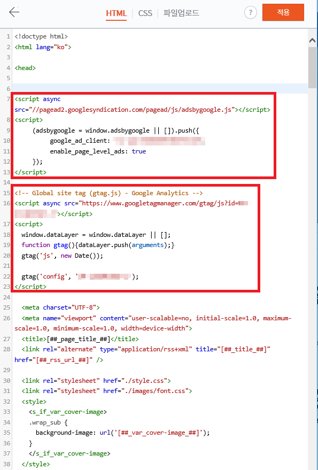Image resolution: width=318 pixels, height=470 pixels.
Task: Click the scrollbar up arrow
Action: [312, 40]
